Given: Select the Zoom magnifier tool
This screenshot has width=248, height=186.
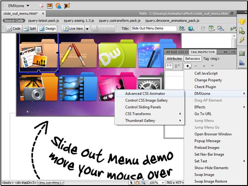Looking at the screenshot, I should 143,182.
